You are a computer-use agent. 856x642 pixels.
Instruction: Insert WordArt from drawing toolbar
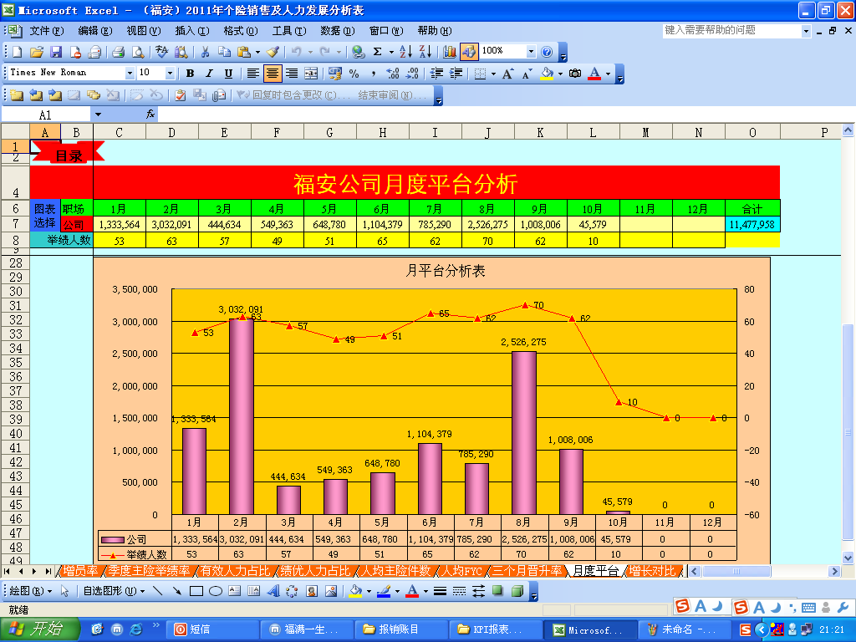tap(273, 591)
